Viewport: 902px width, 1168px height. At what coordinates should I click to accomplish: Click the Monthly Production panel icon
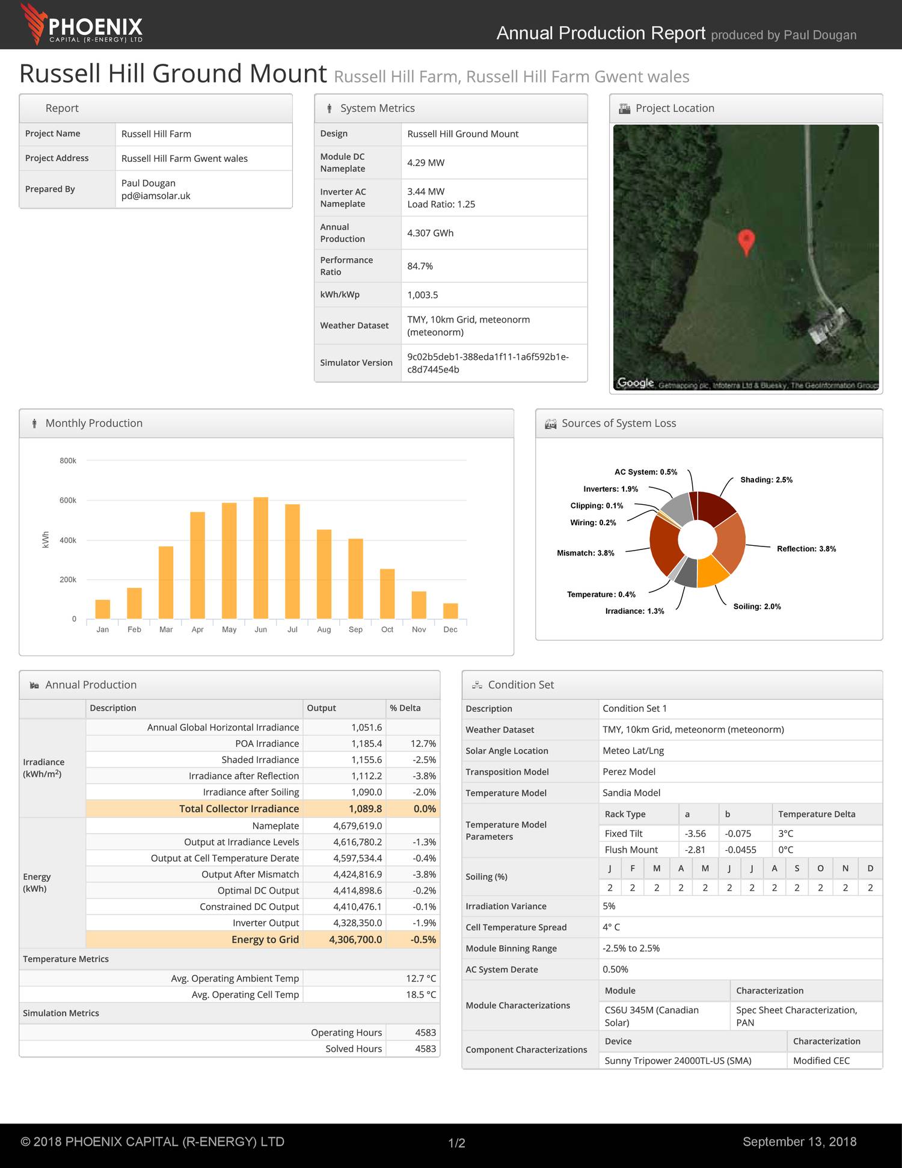pyautogui.click(x=34, y=424)
